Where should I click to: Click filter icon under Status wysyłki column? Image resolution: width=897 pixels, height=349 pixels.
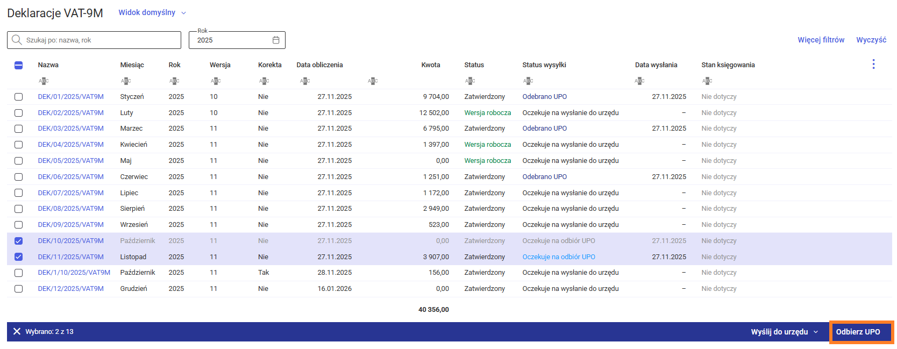pyautogui.click(x=528, y=81)
